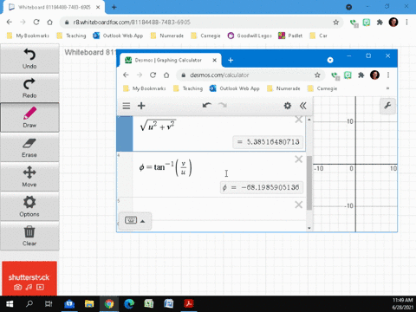
Task: Open Desmos hamburger menu
Action: [x=127, y=106]
